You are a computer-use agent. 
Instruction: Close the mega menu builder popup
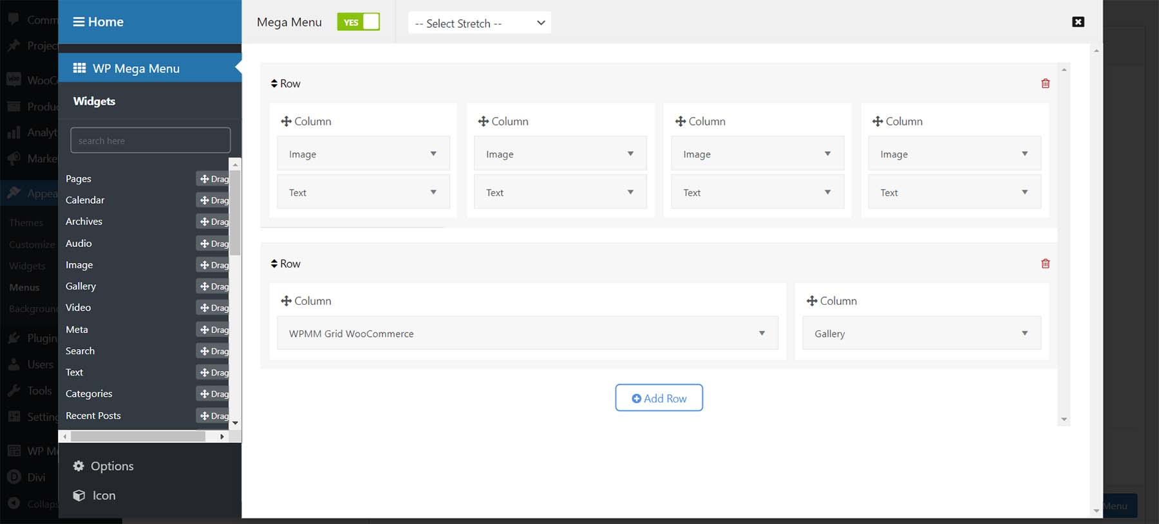pos(1078,22)
